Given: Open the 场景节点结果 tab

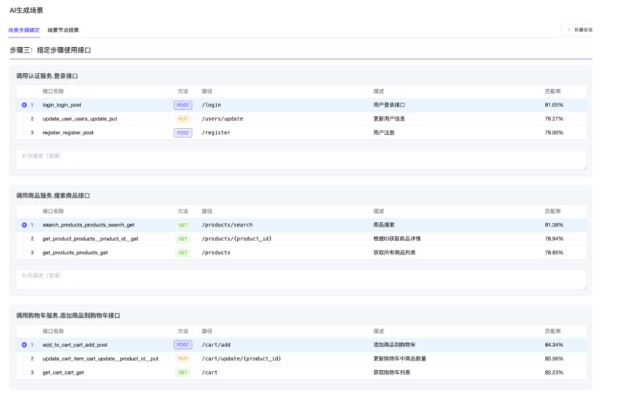Looking at the screenshot, I should click(63, 30).
